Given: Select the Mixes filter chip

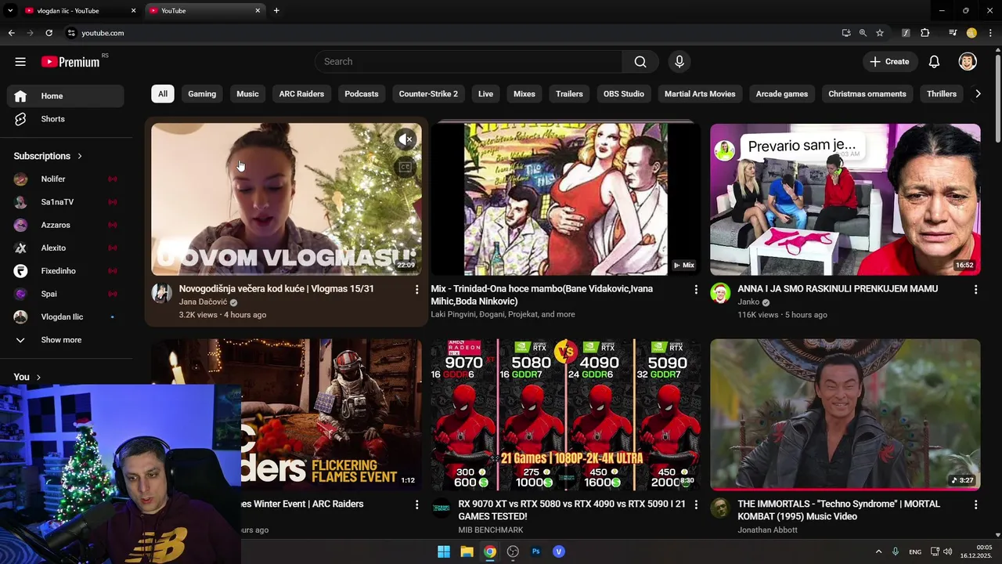Looking at the screenshot, I should coord(524,94).
